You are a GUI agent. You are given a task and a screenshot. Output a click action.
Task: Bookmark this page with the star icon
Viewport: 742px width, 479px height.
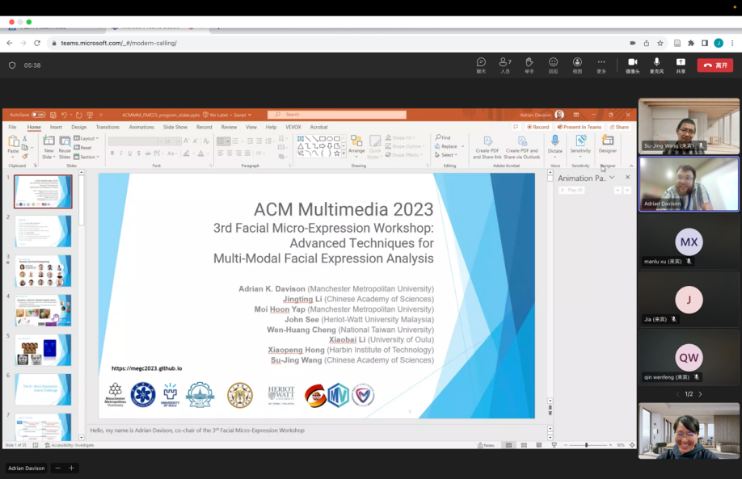(x=660, y=43)
